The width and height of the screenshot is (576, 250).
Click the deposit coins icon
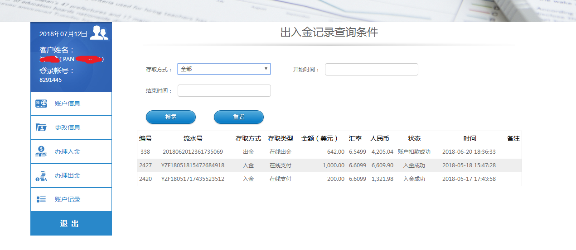[x=41, y=151]
